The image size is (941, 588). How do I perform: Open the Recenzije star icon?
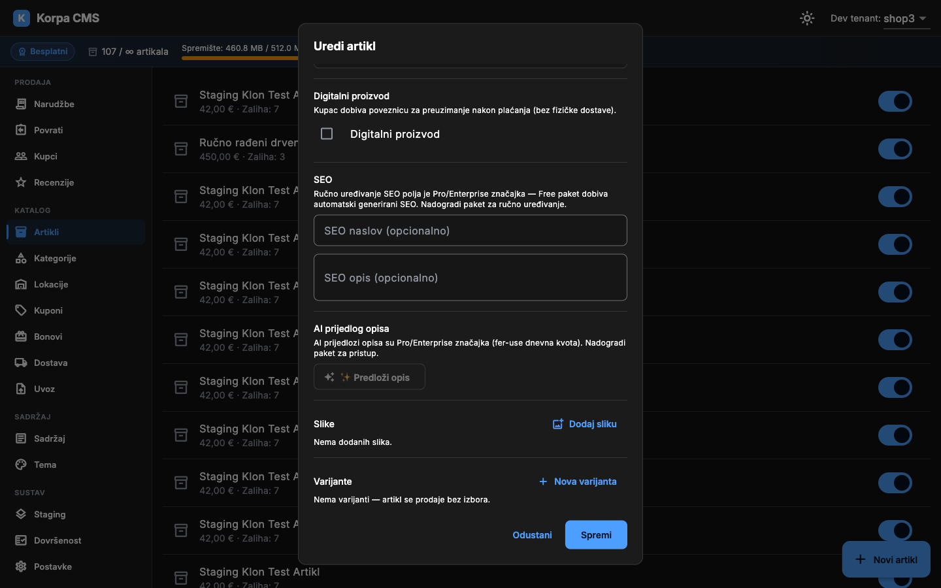pos(21,182)
